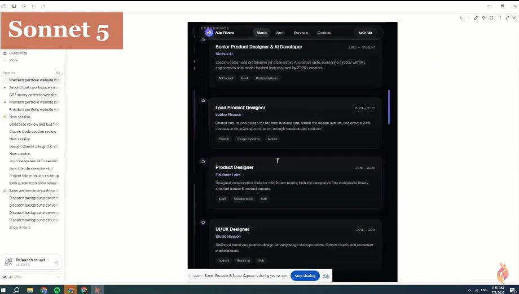Viewport: 519px width, 294px height.
Task: Click the Fintech tag chip
Action: coord(224,139)
